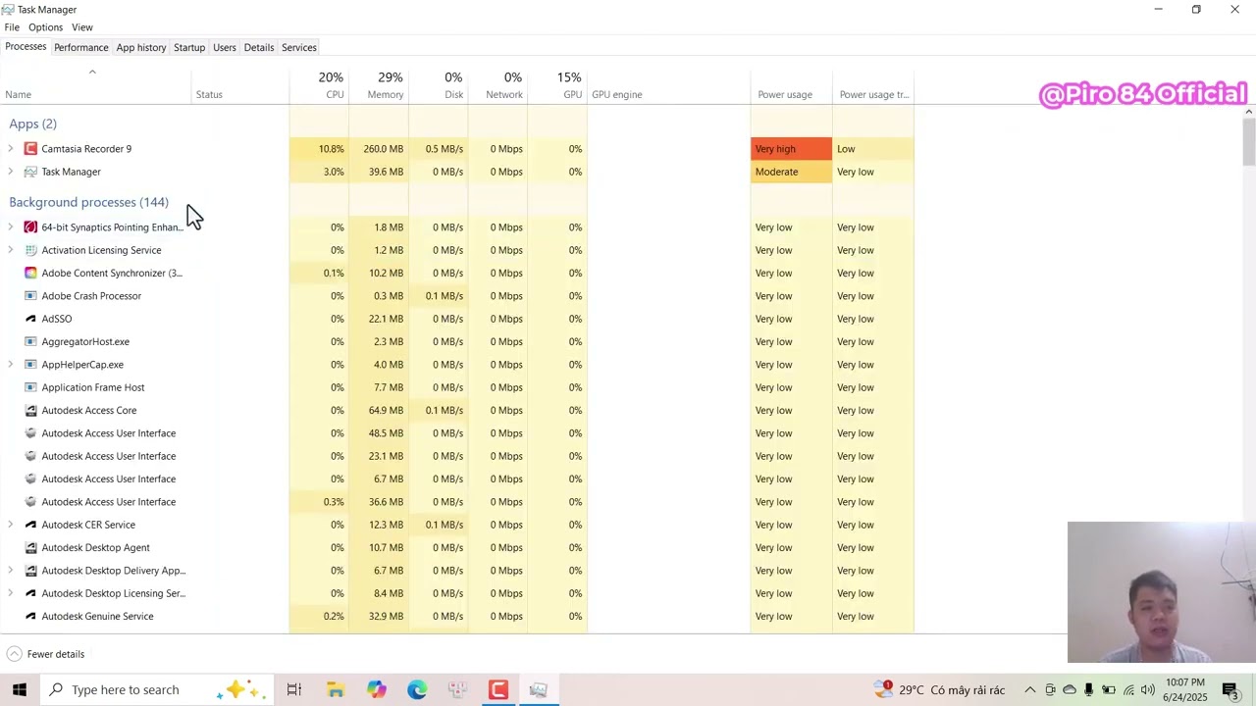
Task: Expand Autodesk Desktop Delivery App process
Action: coord(10,571)
